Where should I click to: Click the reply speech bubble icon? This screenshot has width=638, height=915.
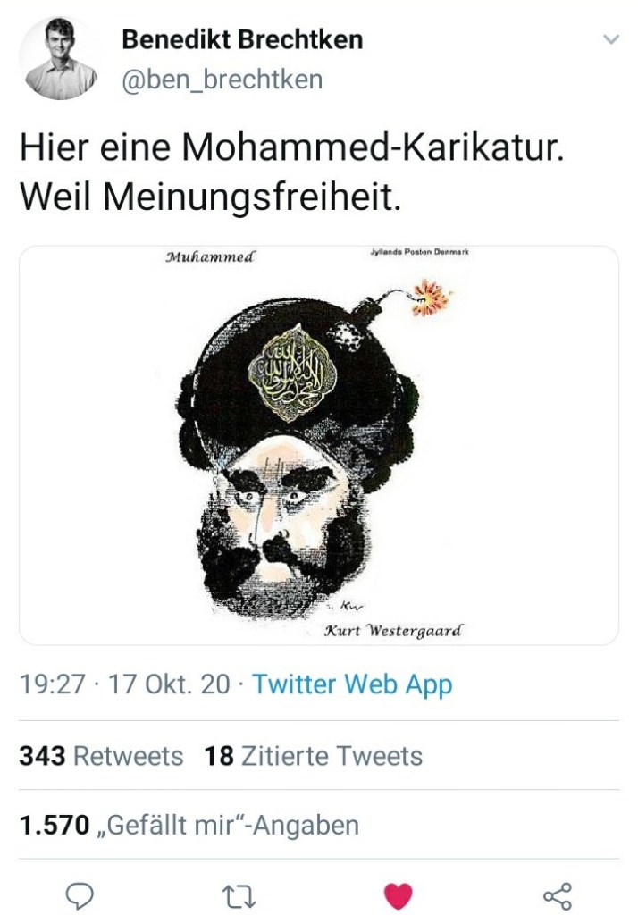tap(80, 895)
